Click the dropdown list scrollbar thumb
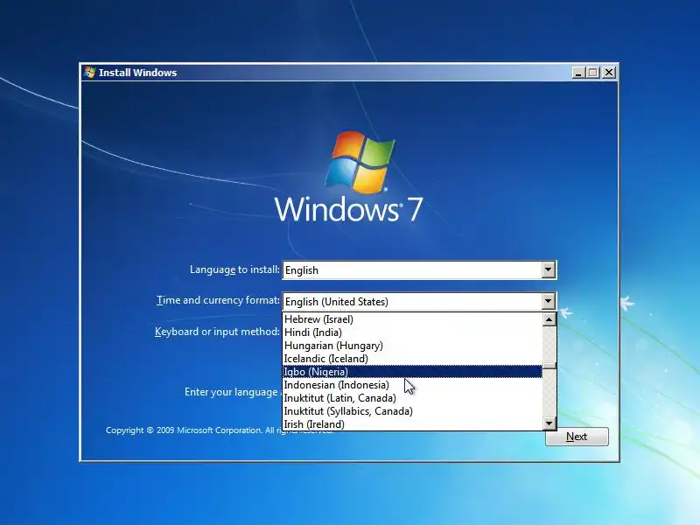This screenshot has width=700, height=525. coord(549,366)
